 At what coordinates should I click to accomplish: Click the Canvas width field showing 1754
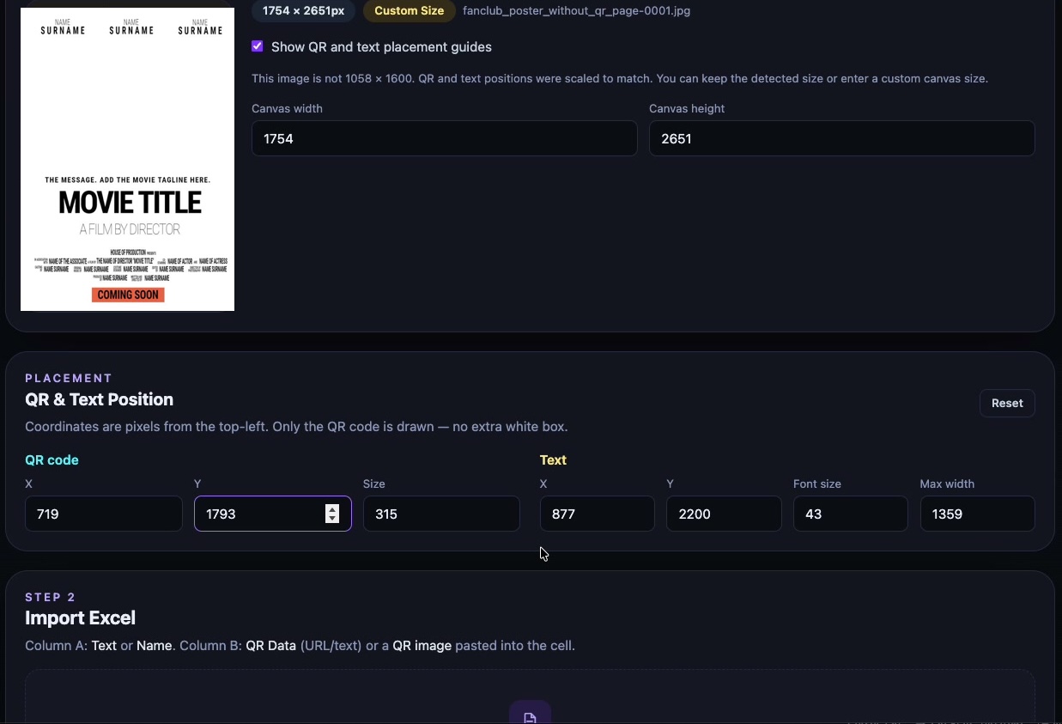click(x=444, y=138)
